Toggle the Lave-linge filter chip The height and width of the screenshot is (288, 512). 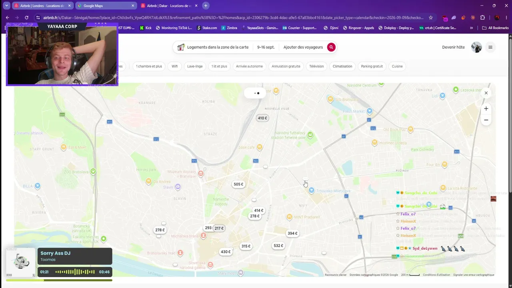195,66
